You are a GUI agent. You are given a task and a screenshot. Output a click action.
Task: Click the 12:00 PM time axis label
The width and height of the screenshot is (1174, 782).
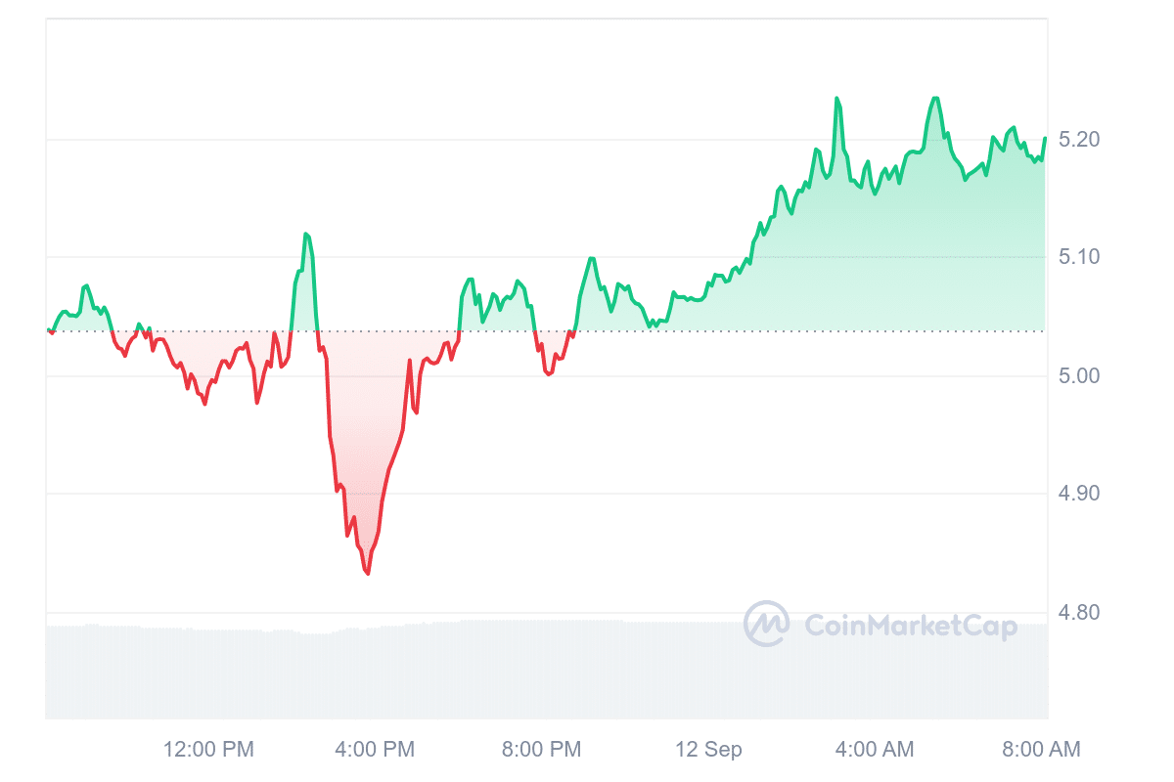(x=208, y=750)
